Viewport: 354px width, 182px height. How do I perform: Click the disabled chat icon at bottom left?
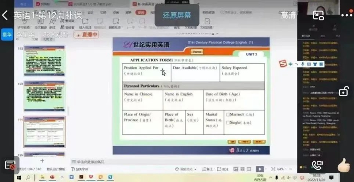[x=10, y=165]
